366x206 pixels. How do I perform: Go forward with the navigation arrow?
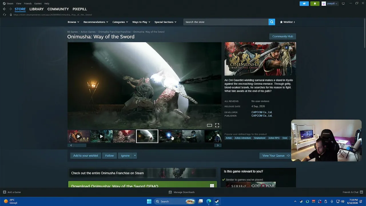(10, 9)
